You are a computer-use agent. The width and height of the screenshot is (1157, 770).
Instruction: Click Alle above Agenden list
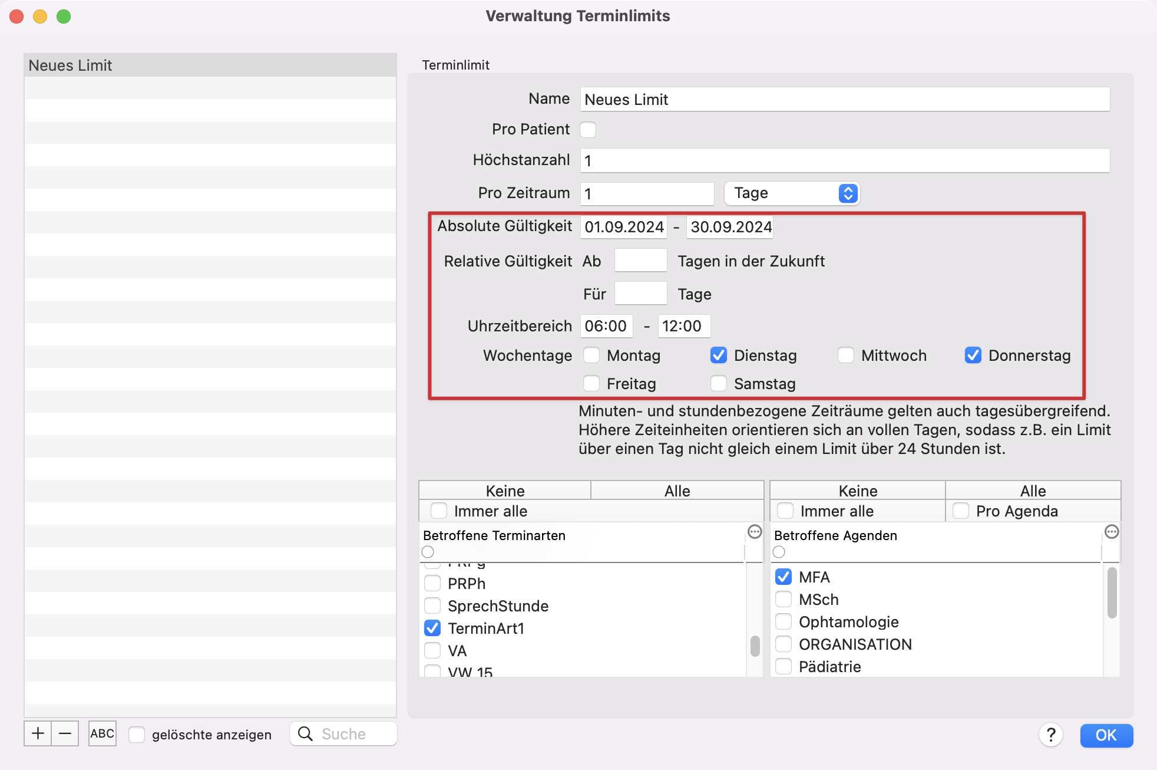click(1033, 491)
